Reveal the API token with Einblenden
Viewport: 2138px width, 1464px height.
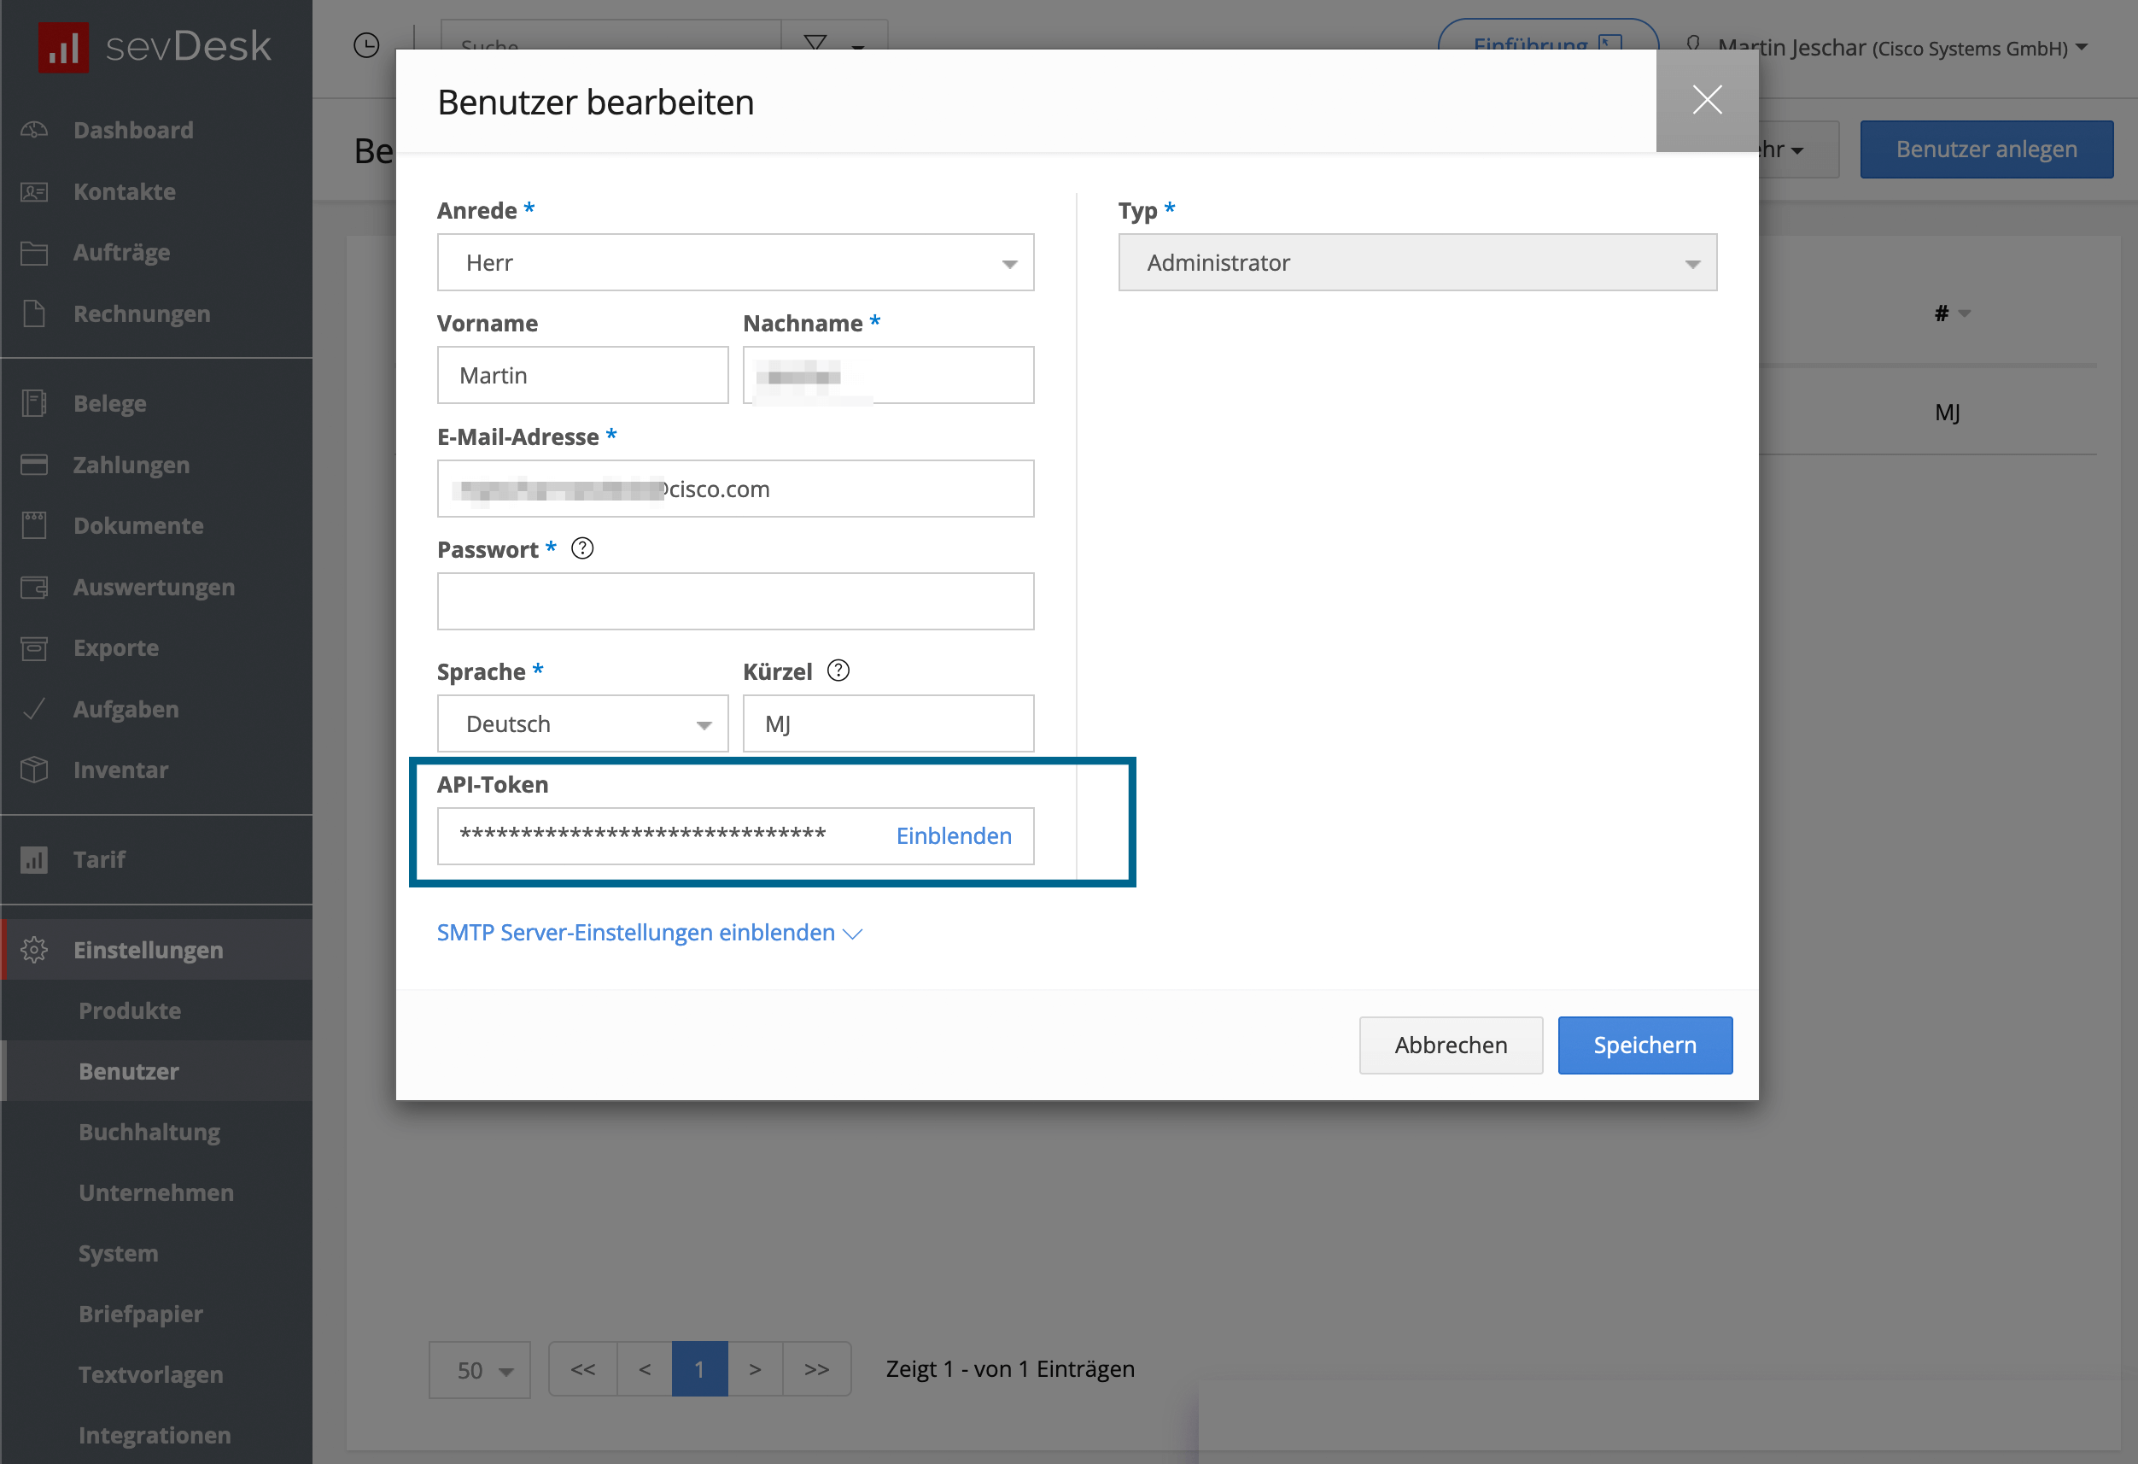coord(953,835)
